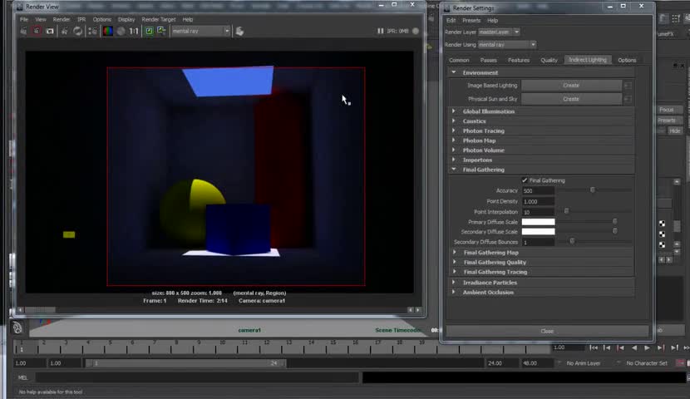Select the Indirect Lighting tab

pos(588,60)
